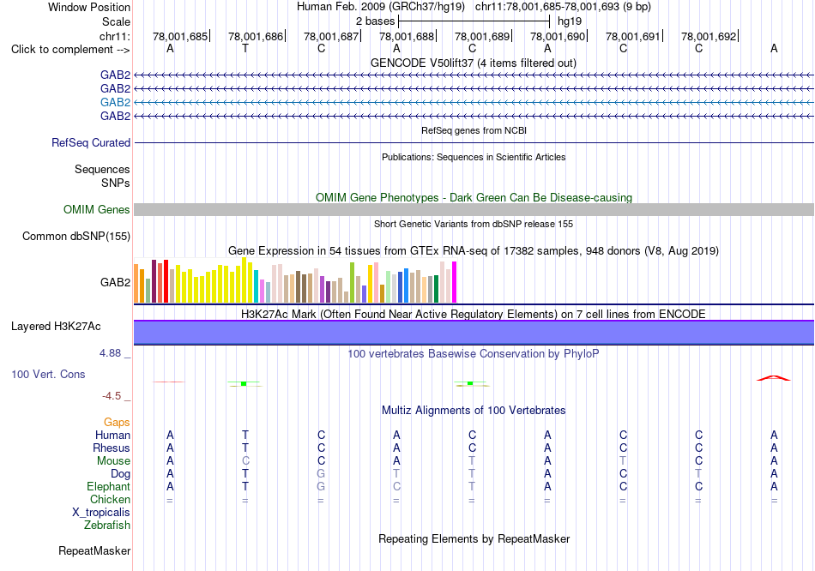Viewport: 815px width, 571px height.
Task: Click the cyan bar in GTEx chart
Action: (x=257, y=285)
